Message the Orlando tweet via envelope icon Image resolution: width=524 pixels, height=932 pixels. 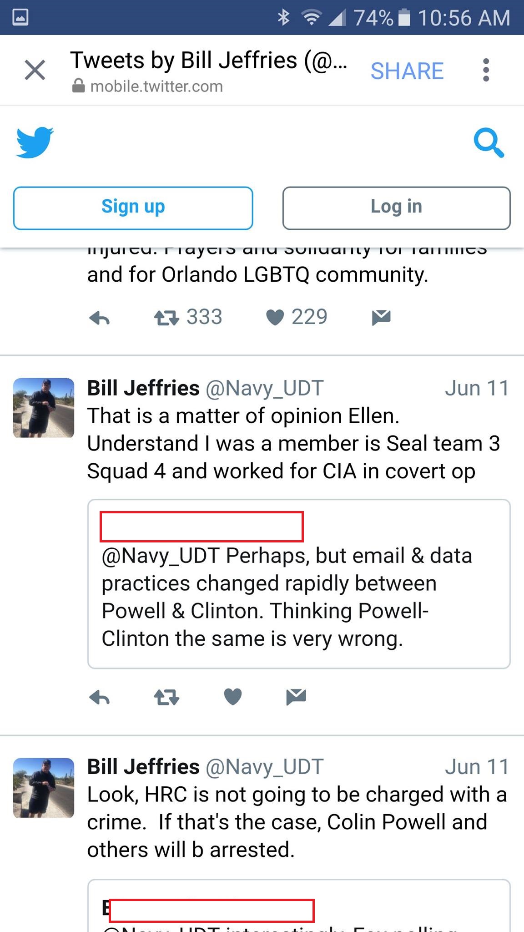click(x=381, y=317)
